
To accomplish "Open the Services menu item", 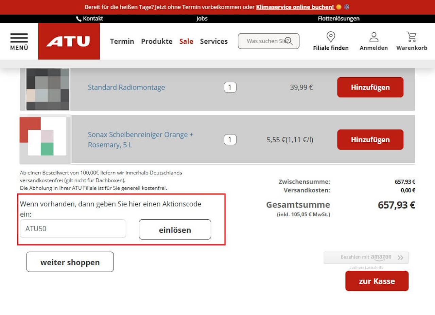I will [x=214, y=41].
